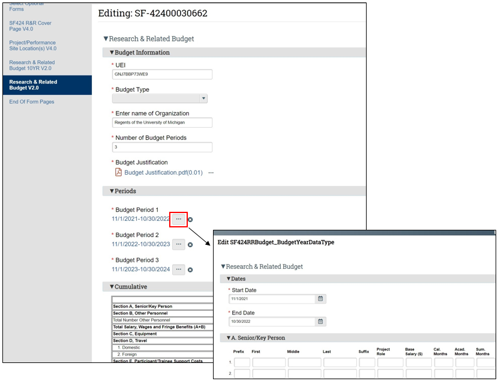
Task: Click the Number of Budget Periods field
Action: [x=162, y=147]
